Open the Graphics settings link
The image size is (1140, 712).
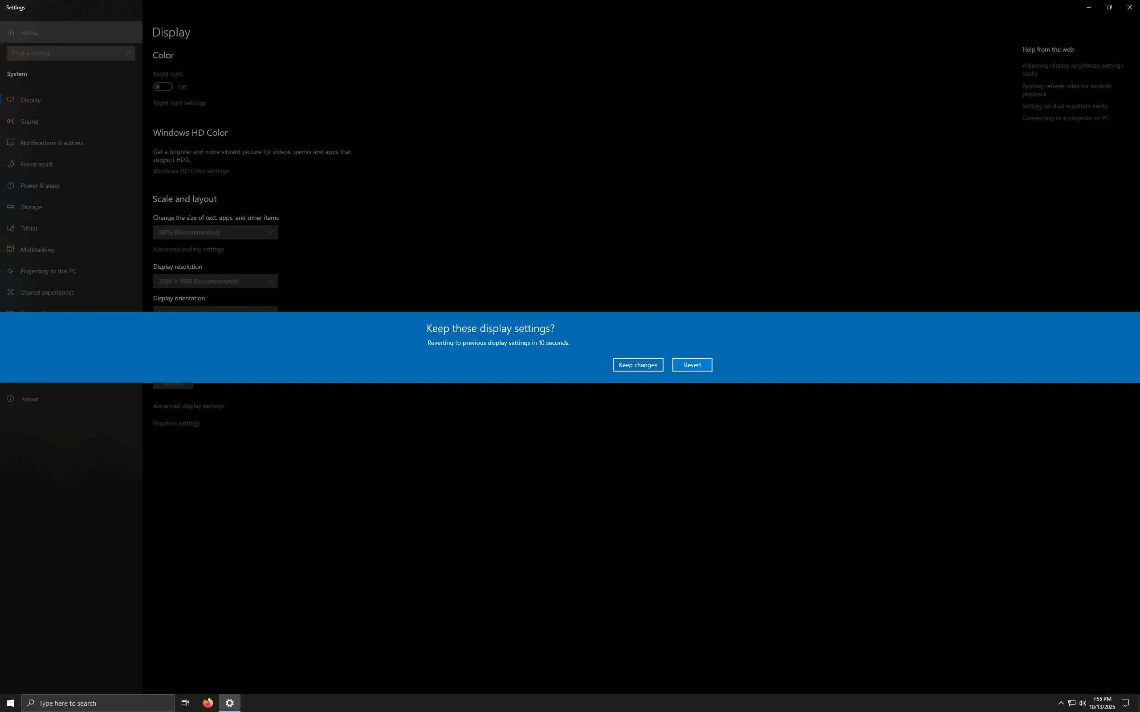click(x=177, y=423)
